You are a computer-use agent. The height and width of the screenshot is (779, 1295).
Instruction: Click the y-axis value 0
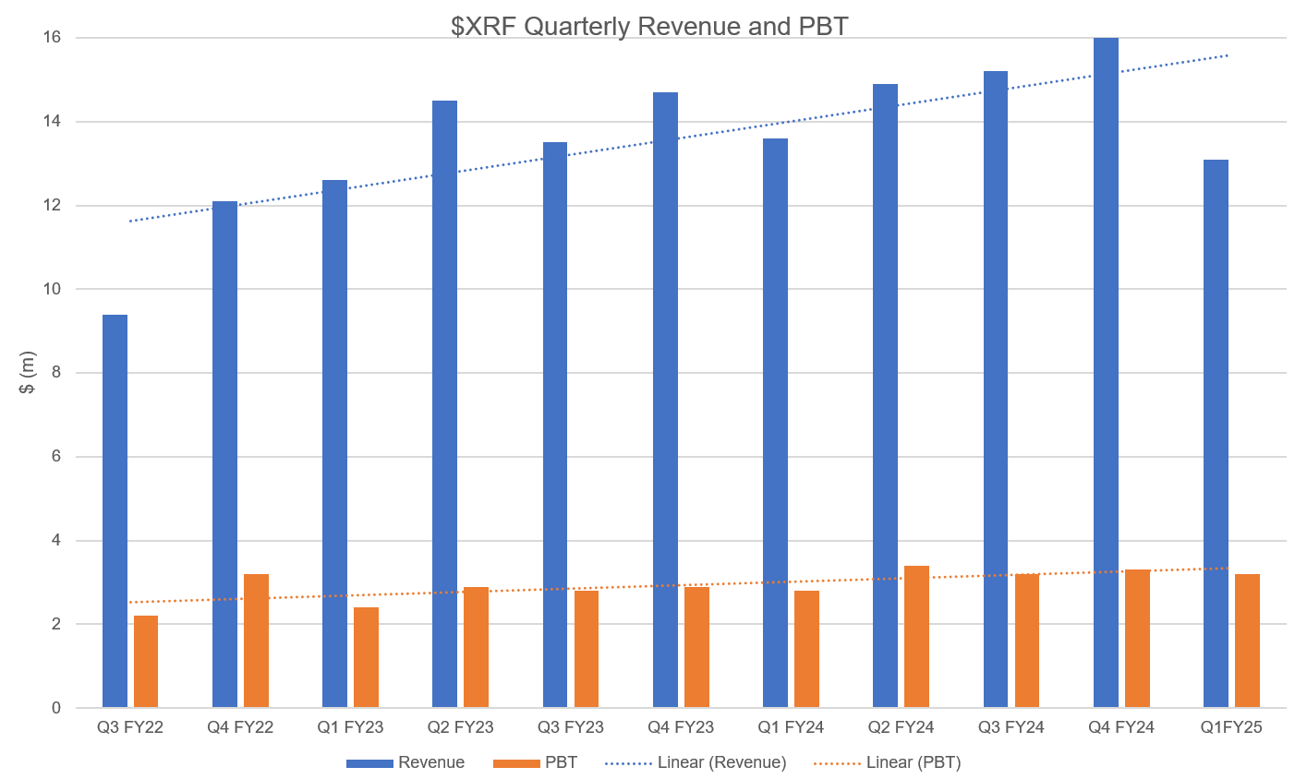[x=56, y=708]
